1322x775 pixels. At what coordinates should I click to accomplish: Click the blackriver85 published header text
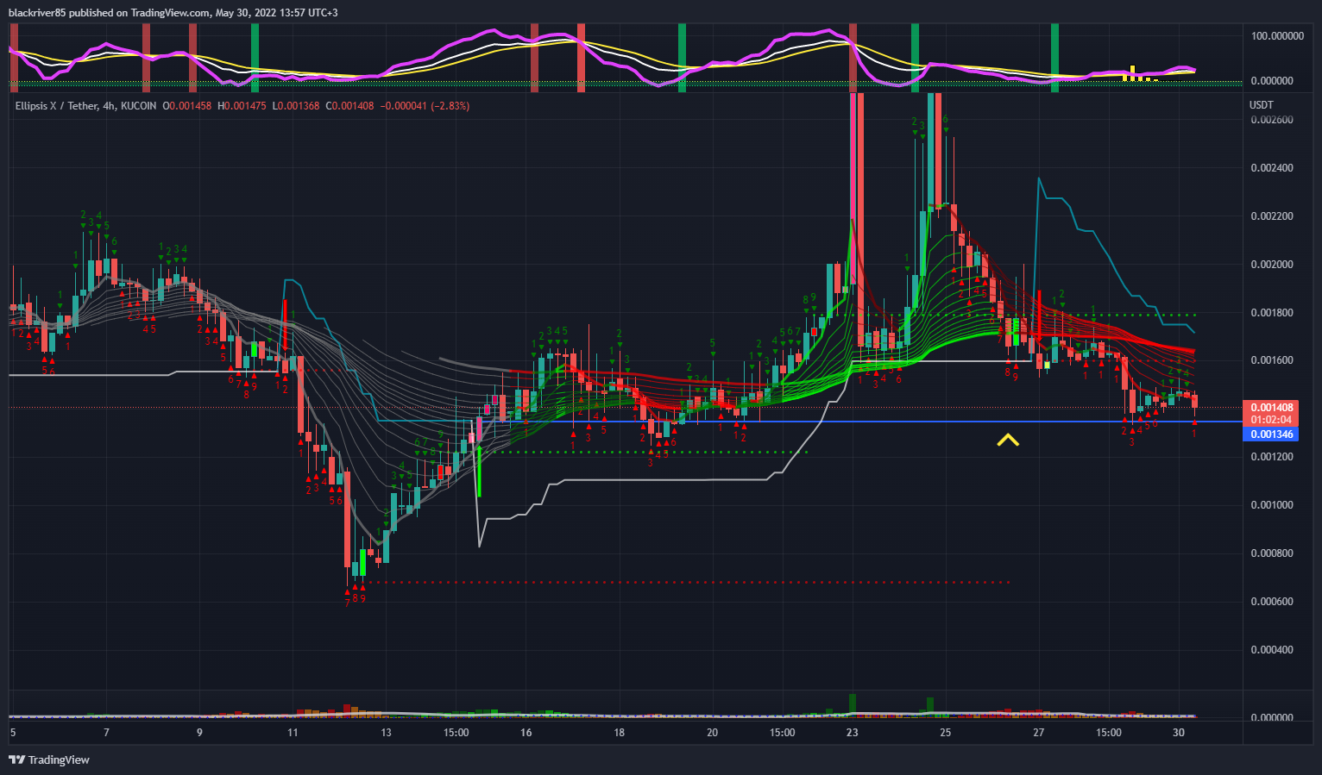pyautogui.click(x=173, y=13)
